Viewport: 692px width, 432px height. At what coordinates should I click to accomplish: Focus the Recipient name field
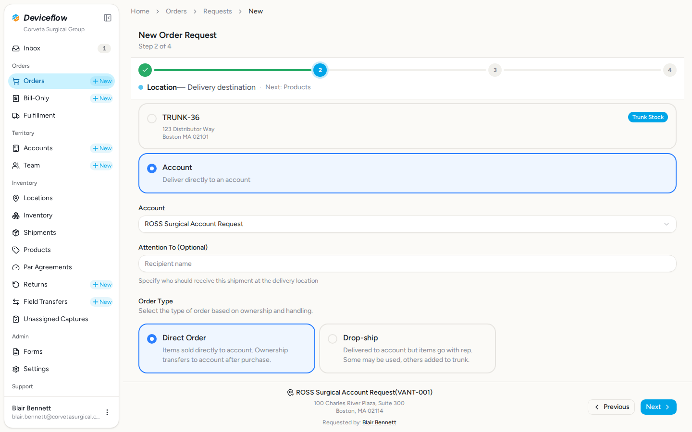click(x=408, y=264)
